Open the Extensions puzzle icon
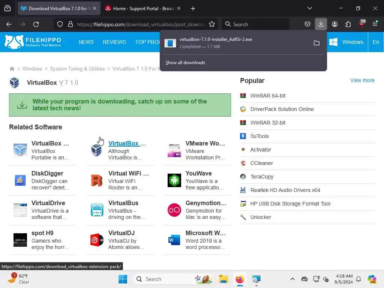The height and width of the screenshot is (288, 384). tap(348, 24)
